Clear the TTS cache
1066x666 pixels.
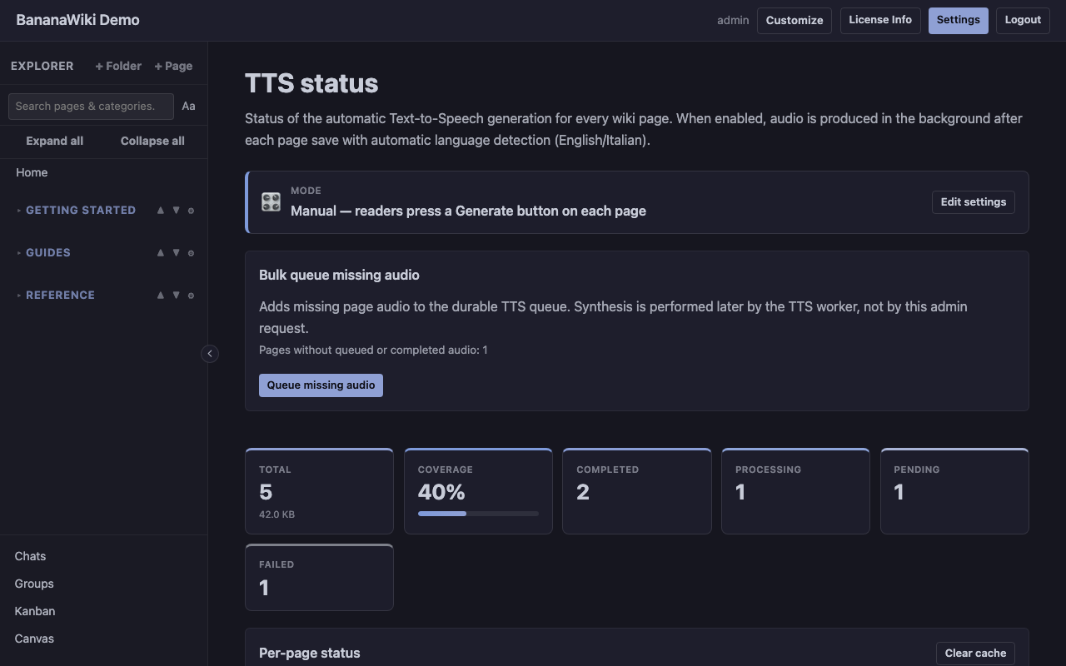tap(975, 654)
